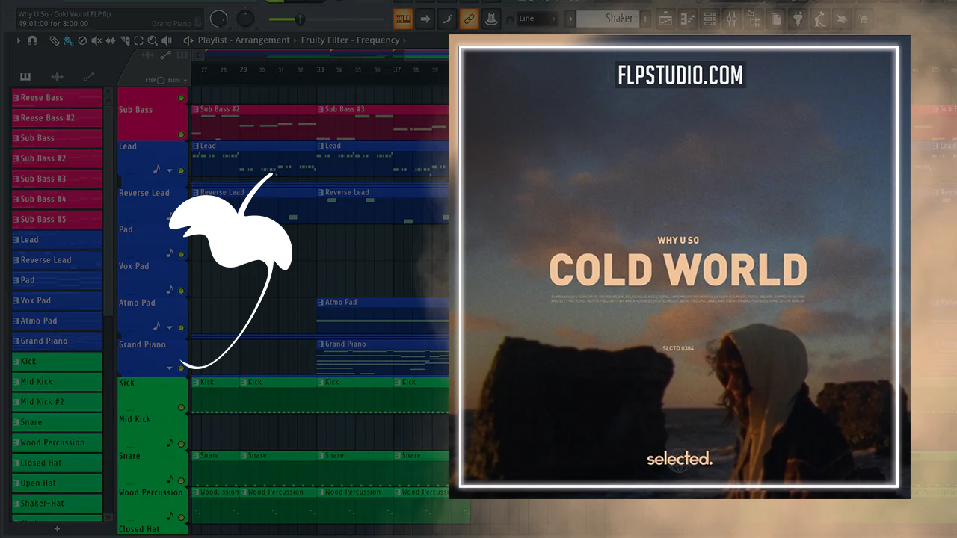Expand the Atmo Pad track dropdown arrow

coord(170,327)
